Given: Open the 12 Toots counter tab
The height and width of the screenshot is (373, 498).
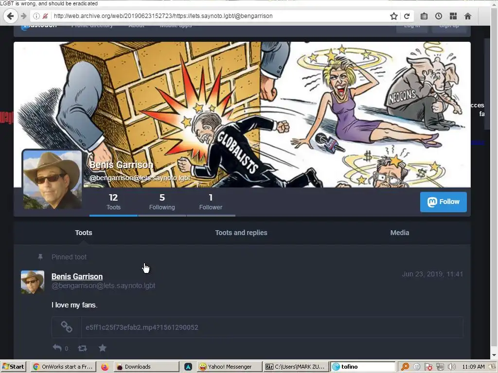Looking at the screenshot, I should 113,202.
